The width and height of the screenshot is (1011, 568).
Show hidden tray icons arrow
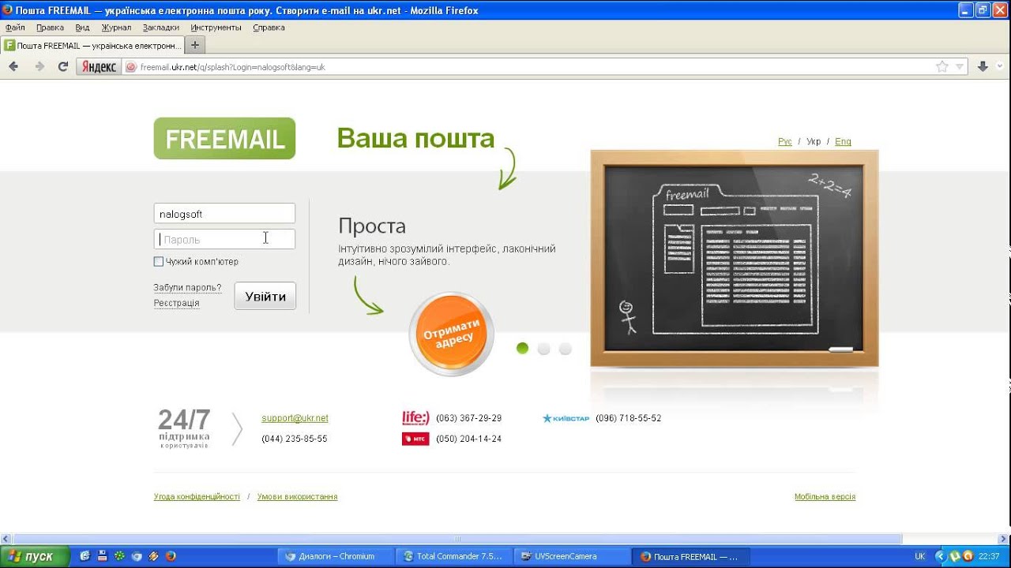point(939,556)
